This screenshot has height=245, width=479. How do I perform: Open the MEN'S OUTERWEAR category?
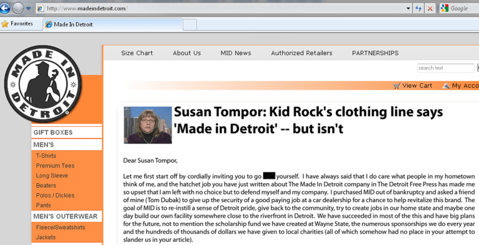coord(67,216)
